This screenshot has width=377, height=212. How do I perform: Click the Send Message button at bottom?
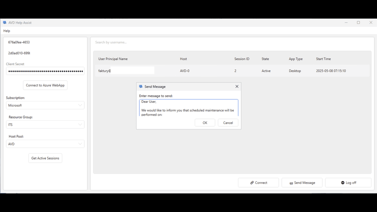point(302,183)
